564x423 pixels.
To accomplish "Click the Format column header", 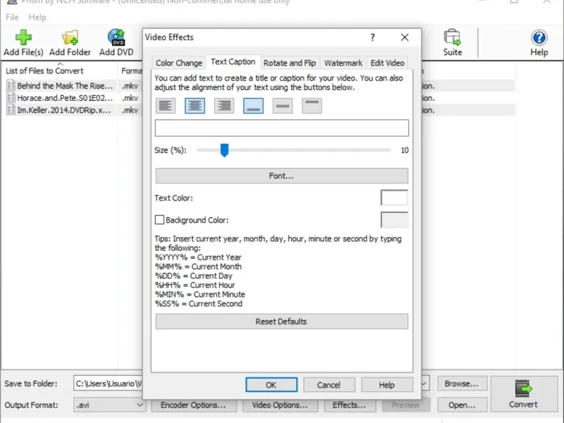I will (x=131, y=71).
